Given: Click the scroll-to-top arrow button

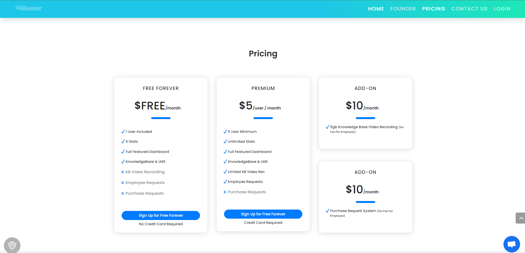Looking at the screenshot, I should point(520,218).
